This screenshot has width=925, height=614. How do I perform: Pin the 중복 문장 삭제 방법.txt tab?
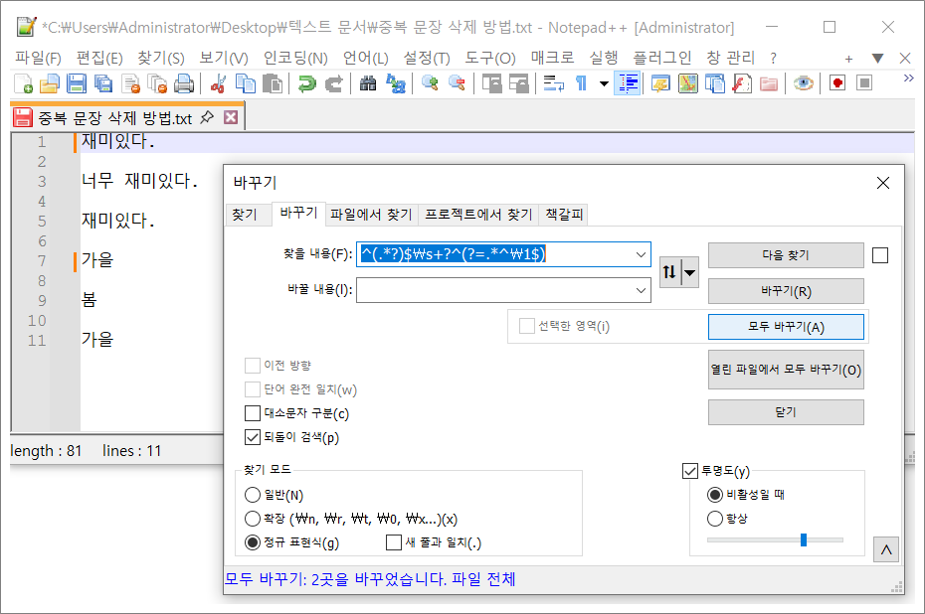pos(207,117)
